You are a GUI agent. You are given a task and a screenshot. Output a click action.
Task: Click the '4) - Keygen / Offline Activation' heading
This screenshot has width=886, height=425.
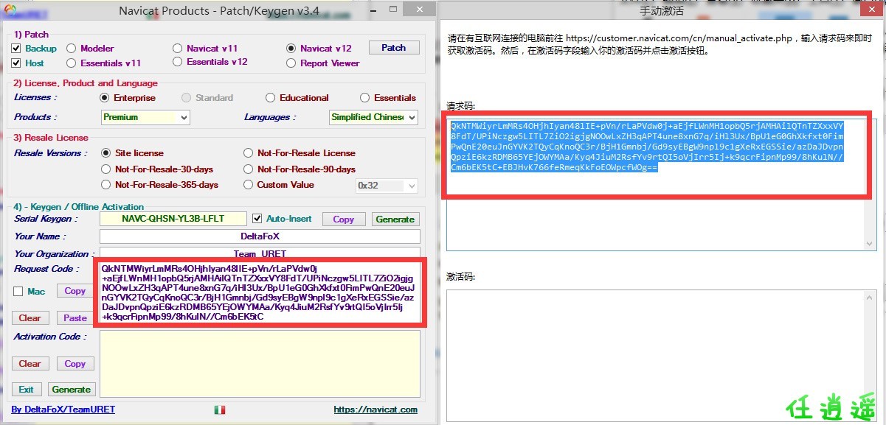(79, 207)
